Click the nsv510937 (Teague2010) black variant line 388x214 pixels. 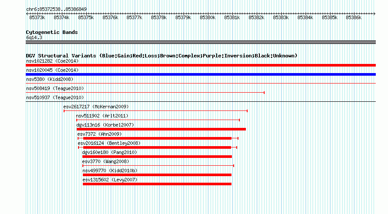tap(201, 102)
